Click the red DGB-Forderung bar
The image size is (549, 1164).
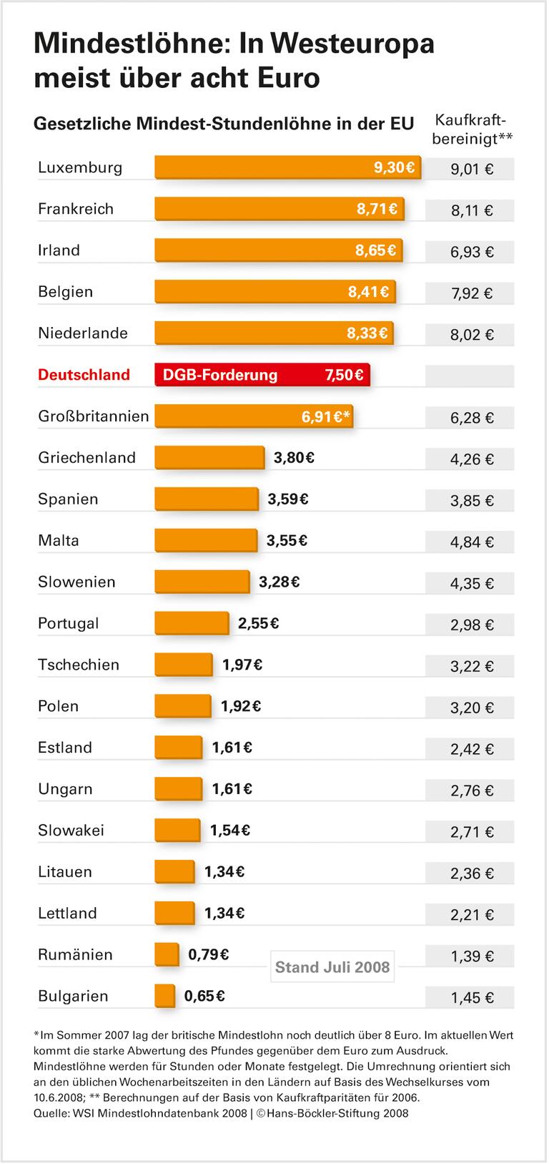pyautogui.click(x=262, y=375)
